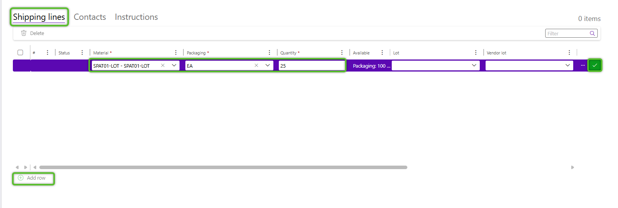
Task: Expand the Material dropdown list
Action: [174, 65]
